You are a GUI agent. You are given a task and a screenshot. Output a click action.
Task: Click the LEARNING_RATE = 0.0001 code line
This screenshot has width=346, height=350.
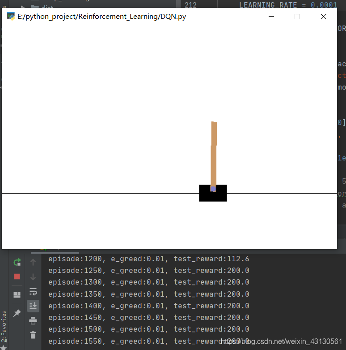[x=288, y=5]
